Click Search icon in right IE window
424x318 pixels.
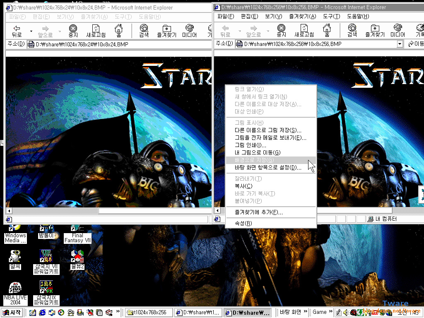[352, 31]
